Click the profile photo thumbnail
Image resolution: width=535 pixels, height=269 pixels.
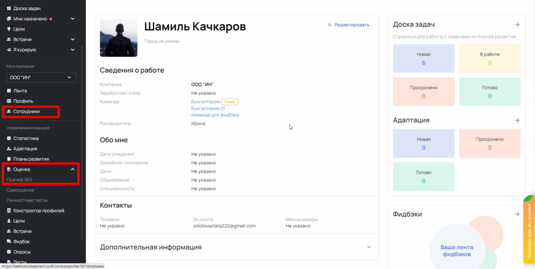119,38
